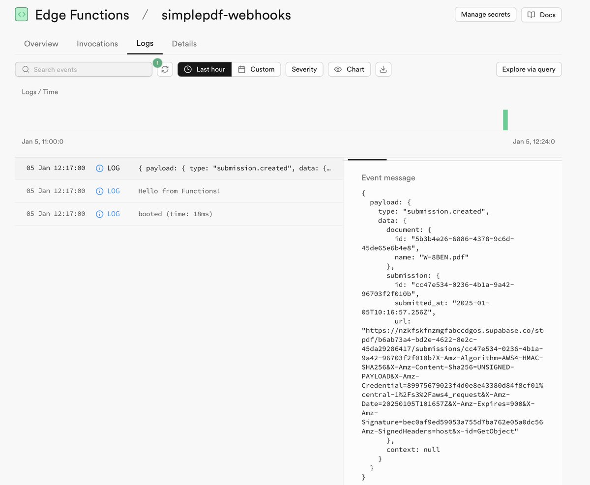
Task: Open the Custom date range picker
Action: [256, 69]
